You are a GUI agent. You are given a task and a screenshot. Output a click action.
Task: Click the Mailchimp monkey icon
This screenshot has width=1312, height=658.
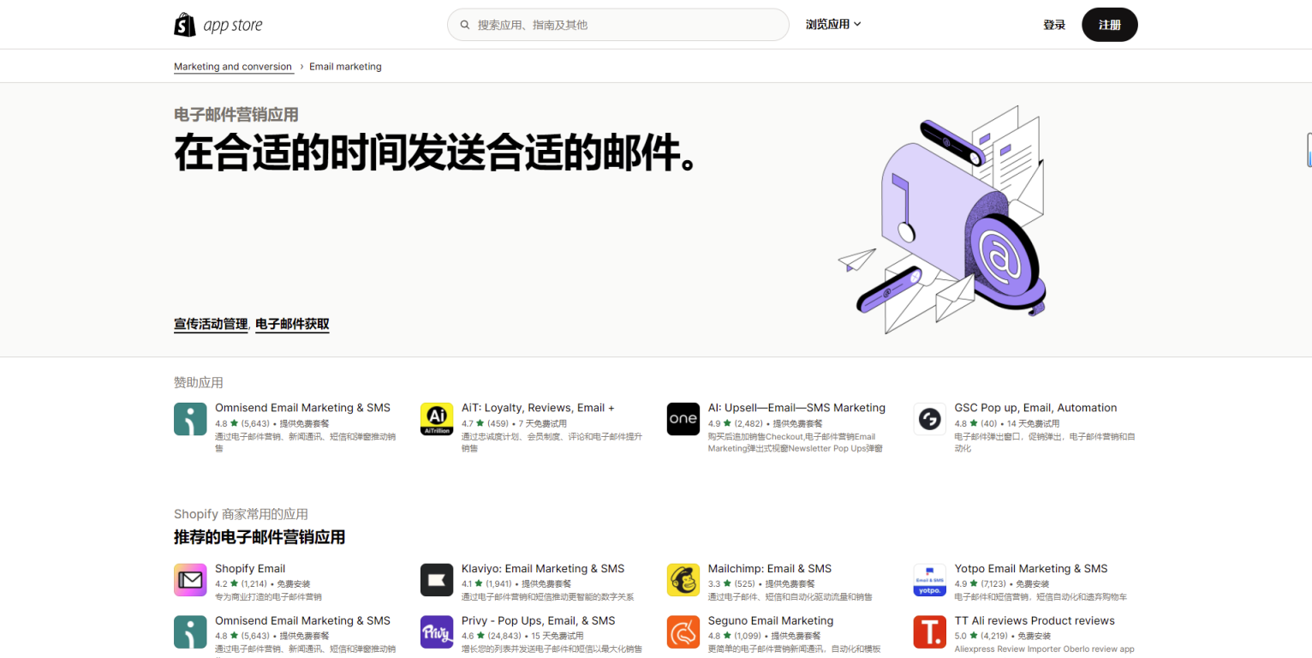(683, 580)
